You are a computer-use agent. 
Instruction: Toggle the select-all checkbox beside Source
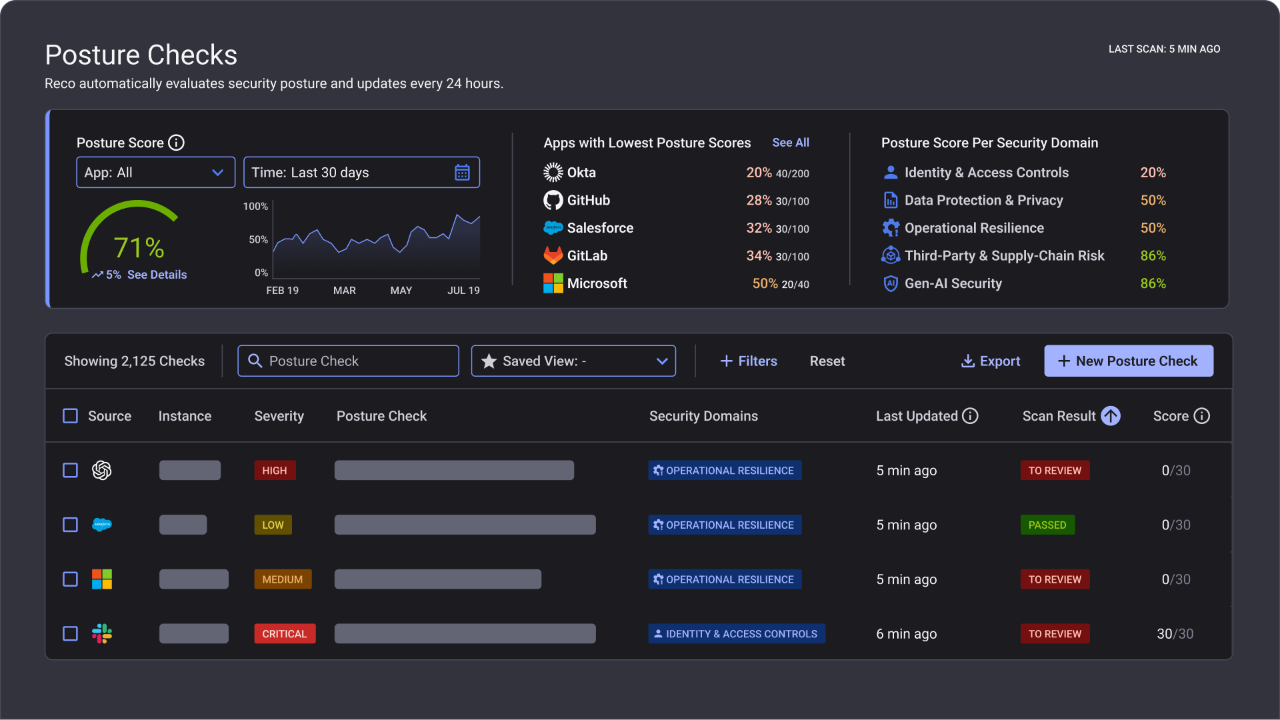click(70, 416)
